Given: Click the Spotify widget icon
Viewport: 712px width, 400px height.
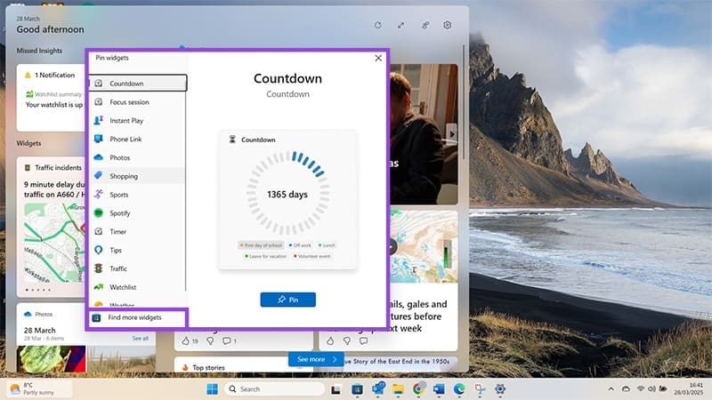Looking at the screenshot, I should click(x=99, y=213).
